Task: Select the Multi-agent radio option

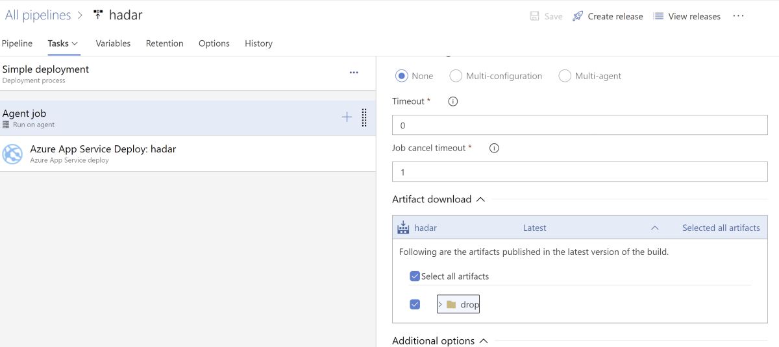Action: [x=565, y=76]
